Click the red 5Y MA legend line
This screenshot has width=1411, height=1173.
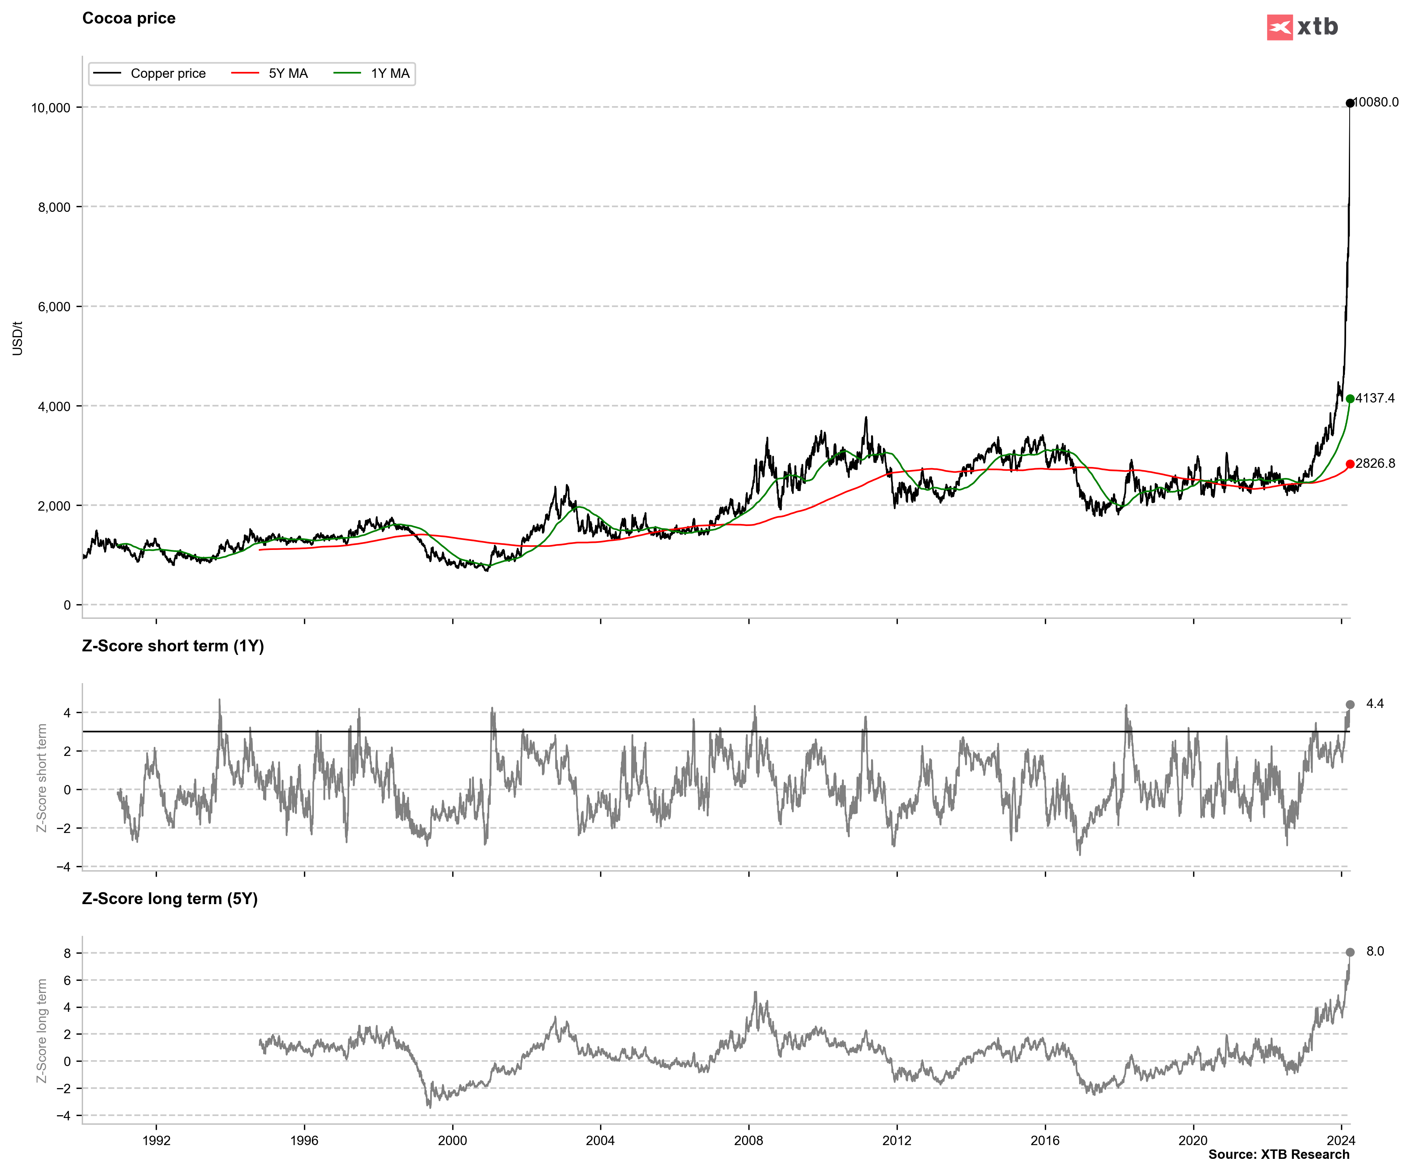[245, 73]
